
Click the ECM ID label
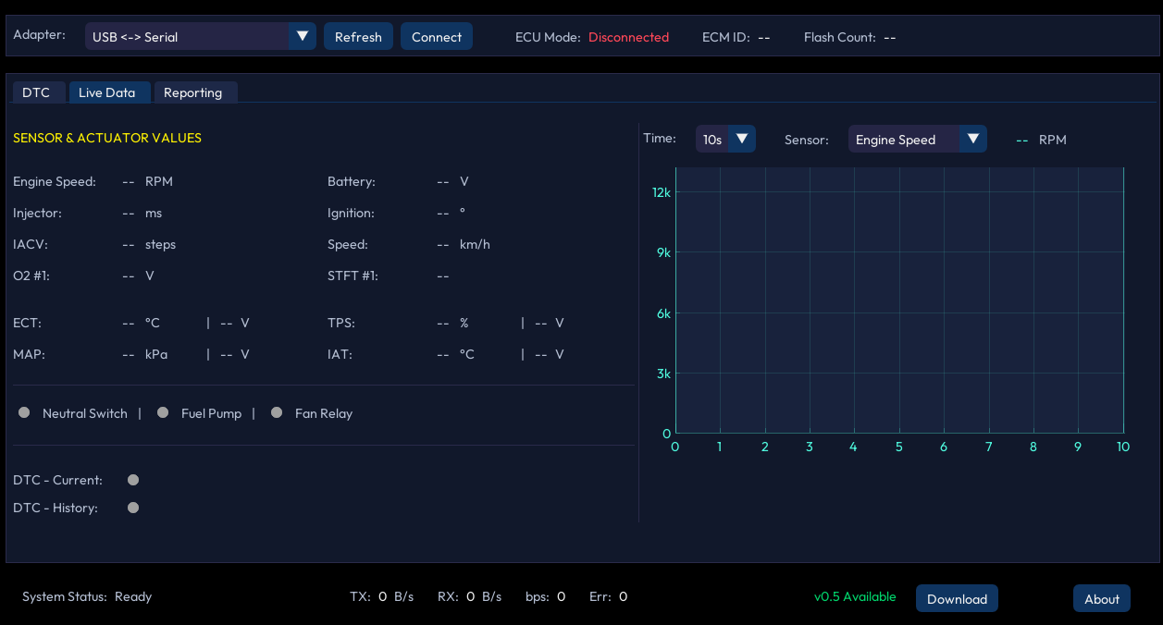724,37
